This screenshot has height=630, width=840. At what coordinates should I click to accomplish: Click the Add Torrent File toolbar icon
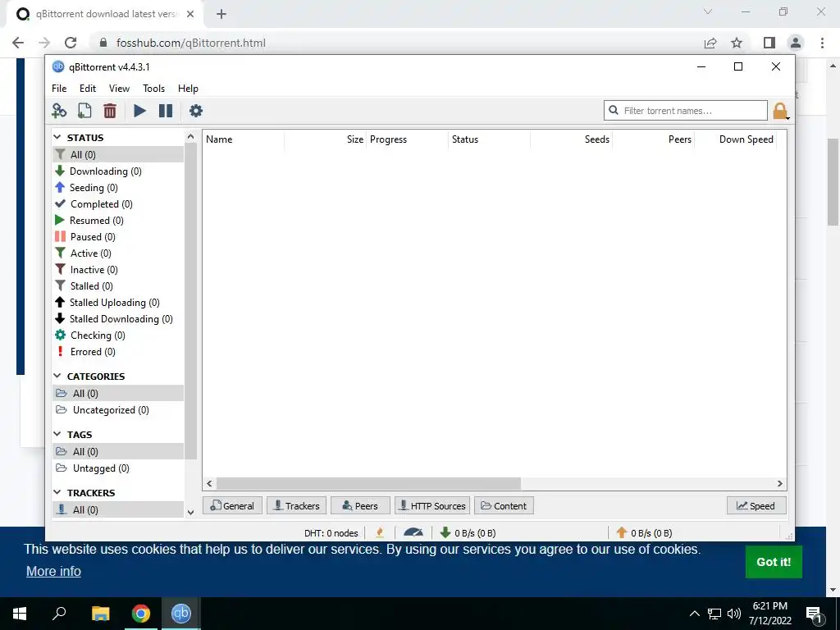pyautogui.click(x=84, y=111)
